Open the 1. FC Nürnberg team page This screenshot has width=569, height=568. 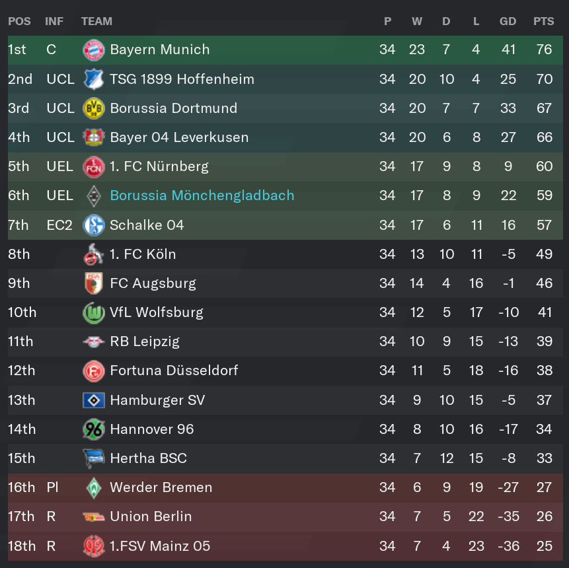(159, 166)
